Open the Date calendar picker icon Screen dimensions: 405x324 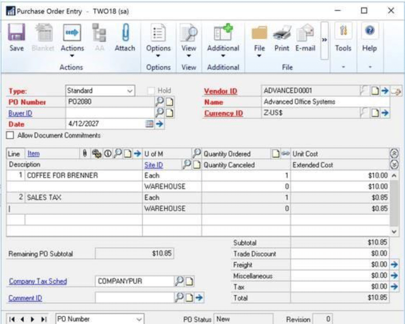[150, 124]
